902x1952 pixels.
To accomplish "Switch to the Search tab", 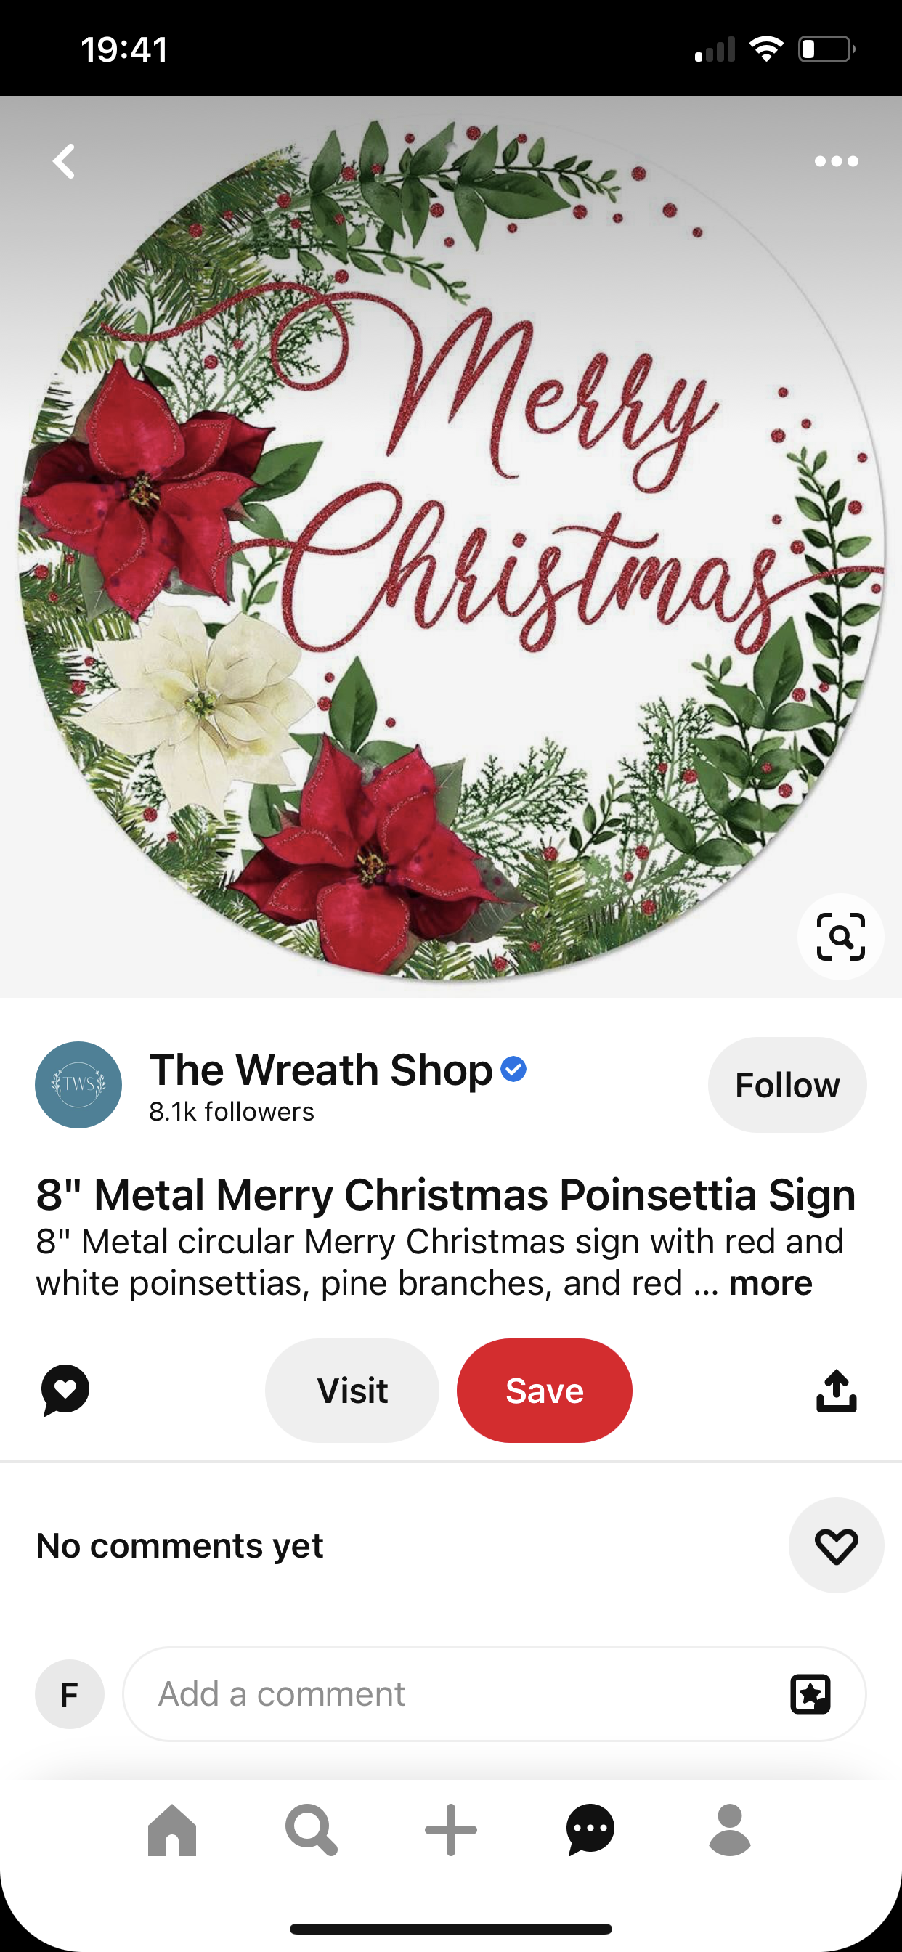I will pos(312,1830).
